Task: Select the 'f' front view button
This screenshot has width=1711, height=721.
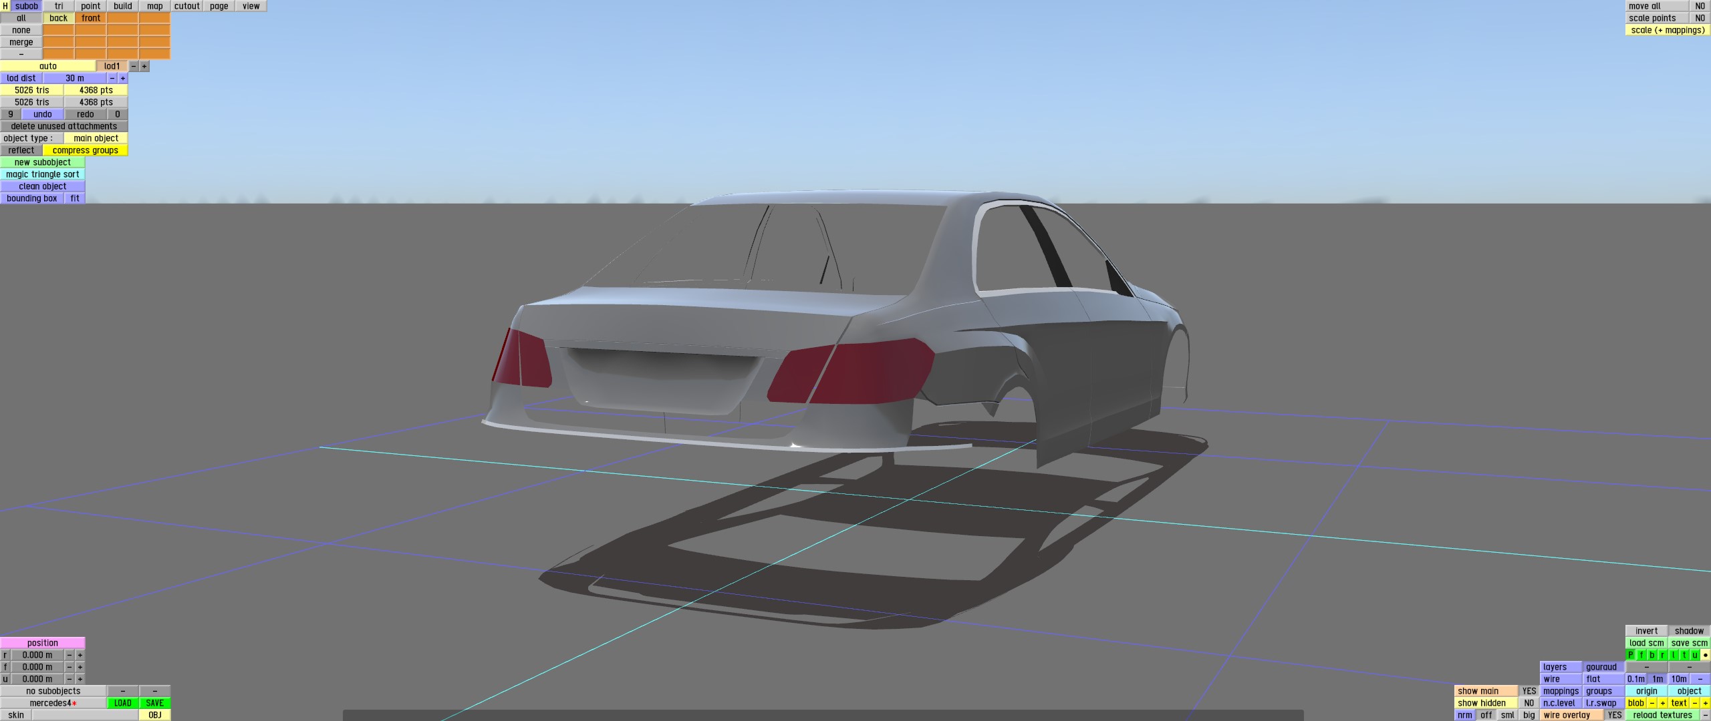Action: [x=1641, y=655]
